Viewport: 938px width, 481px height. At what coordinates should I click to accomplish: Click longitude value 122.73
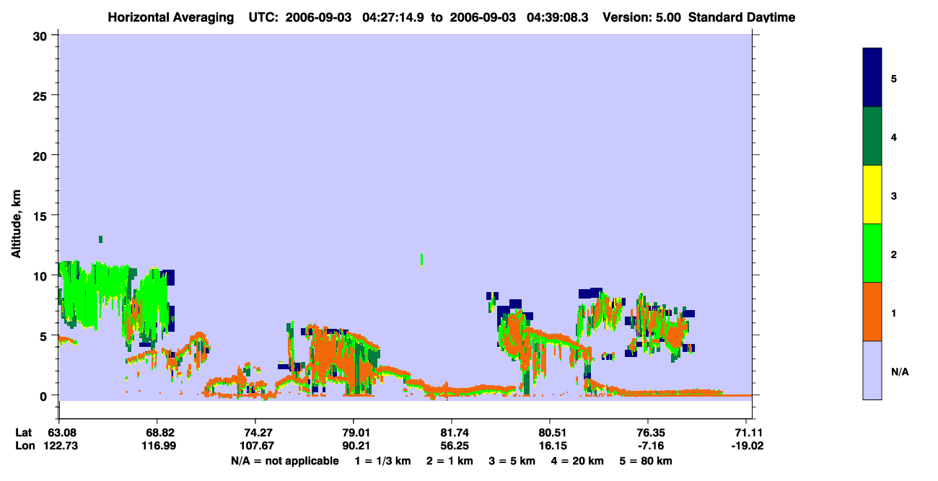[x=59, y=446]
